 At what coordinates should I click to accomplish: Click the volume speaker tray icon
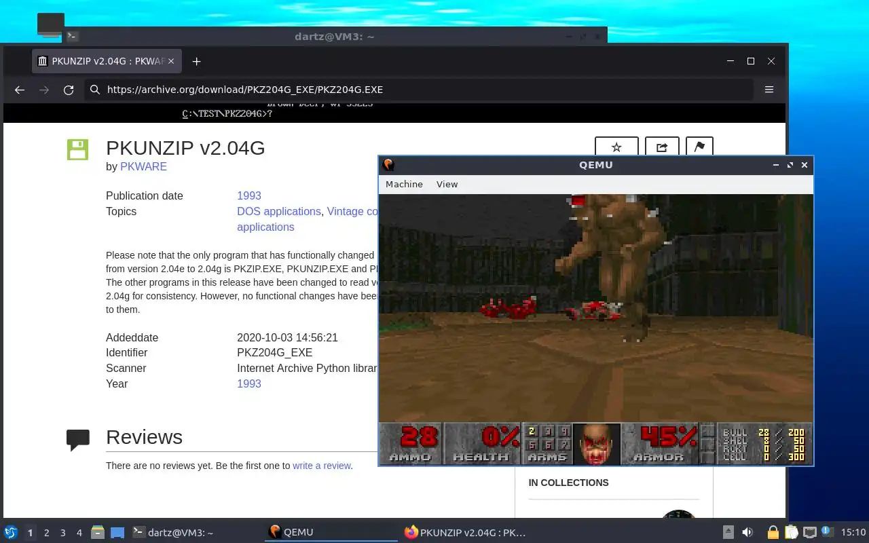pyautogui.click(x=747, y=532)
